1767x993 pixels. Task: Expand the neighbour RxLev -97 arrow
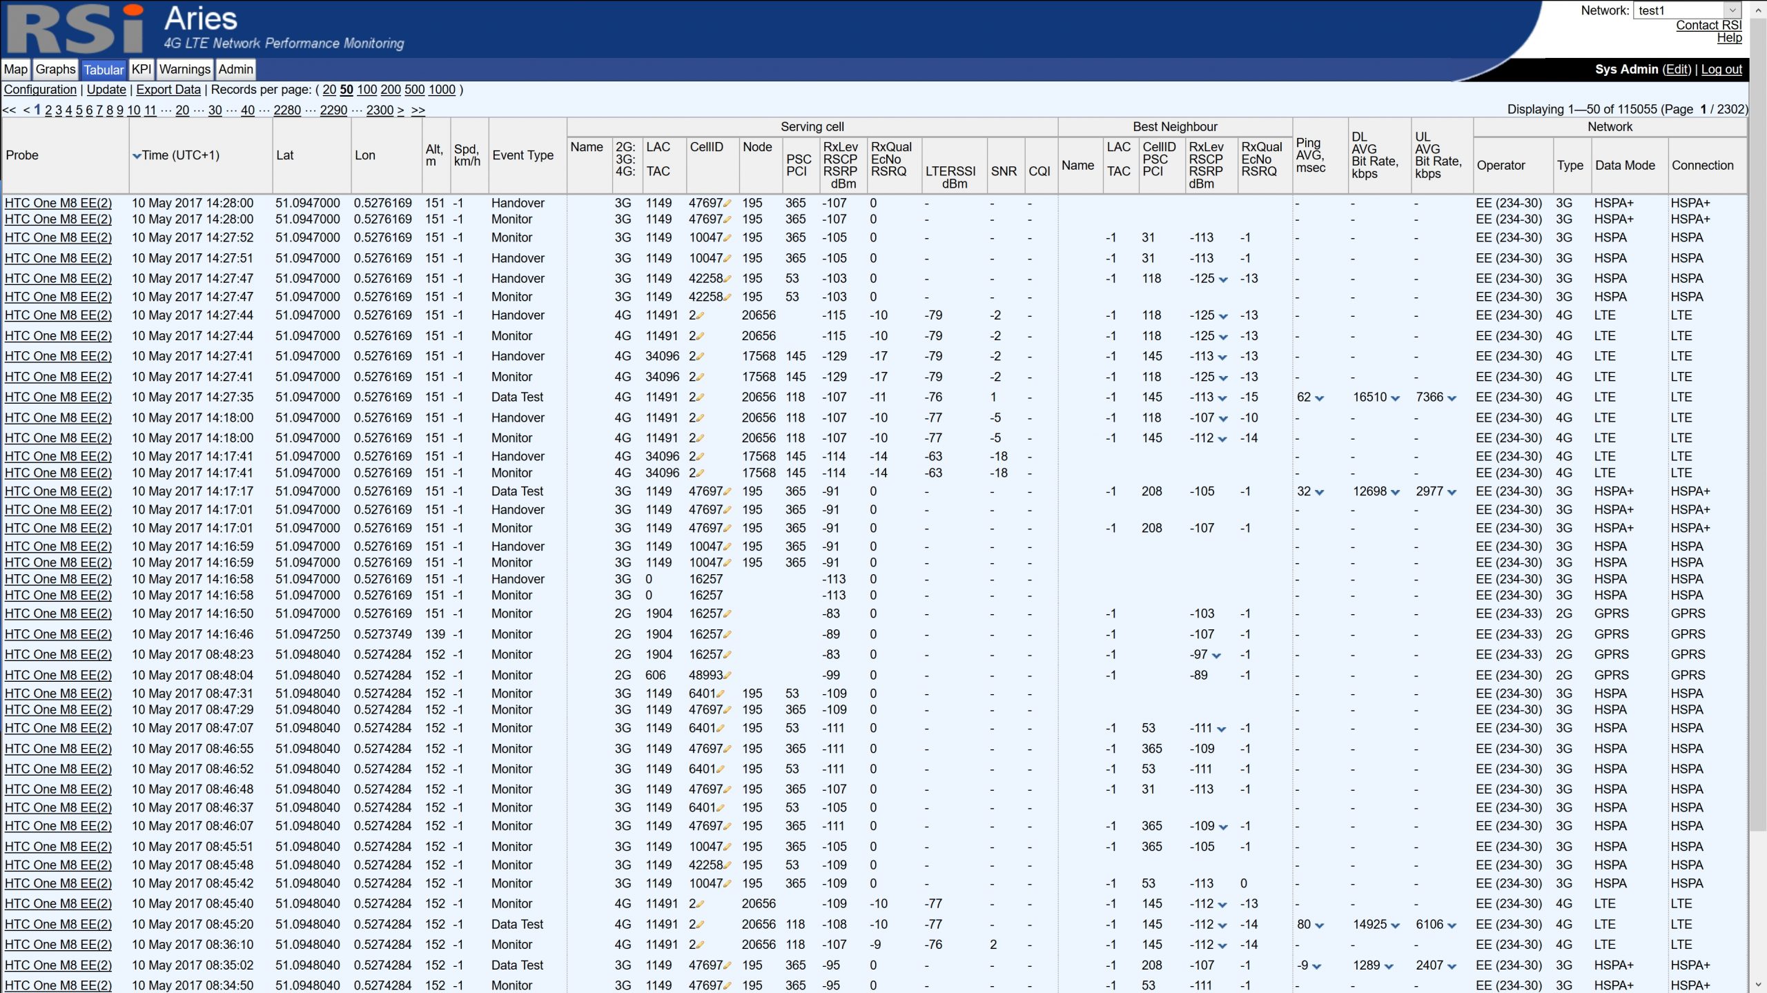[x=1216, y=656]
